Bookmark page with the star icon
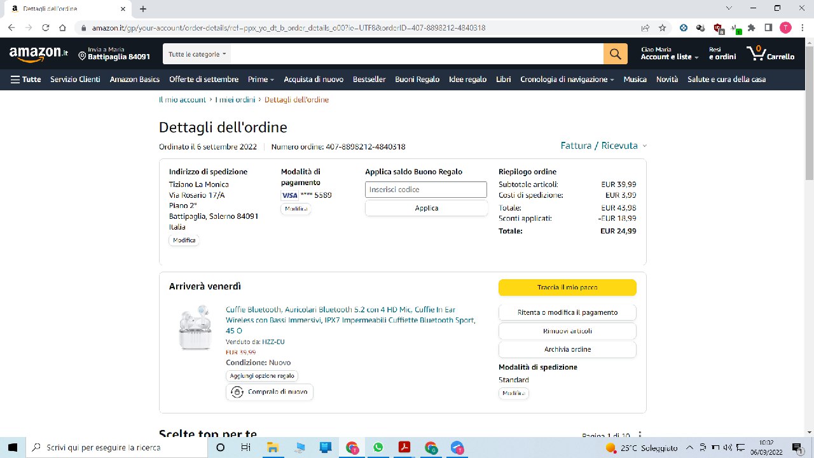 pos(662,28)
